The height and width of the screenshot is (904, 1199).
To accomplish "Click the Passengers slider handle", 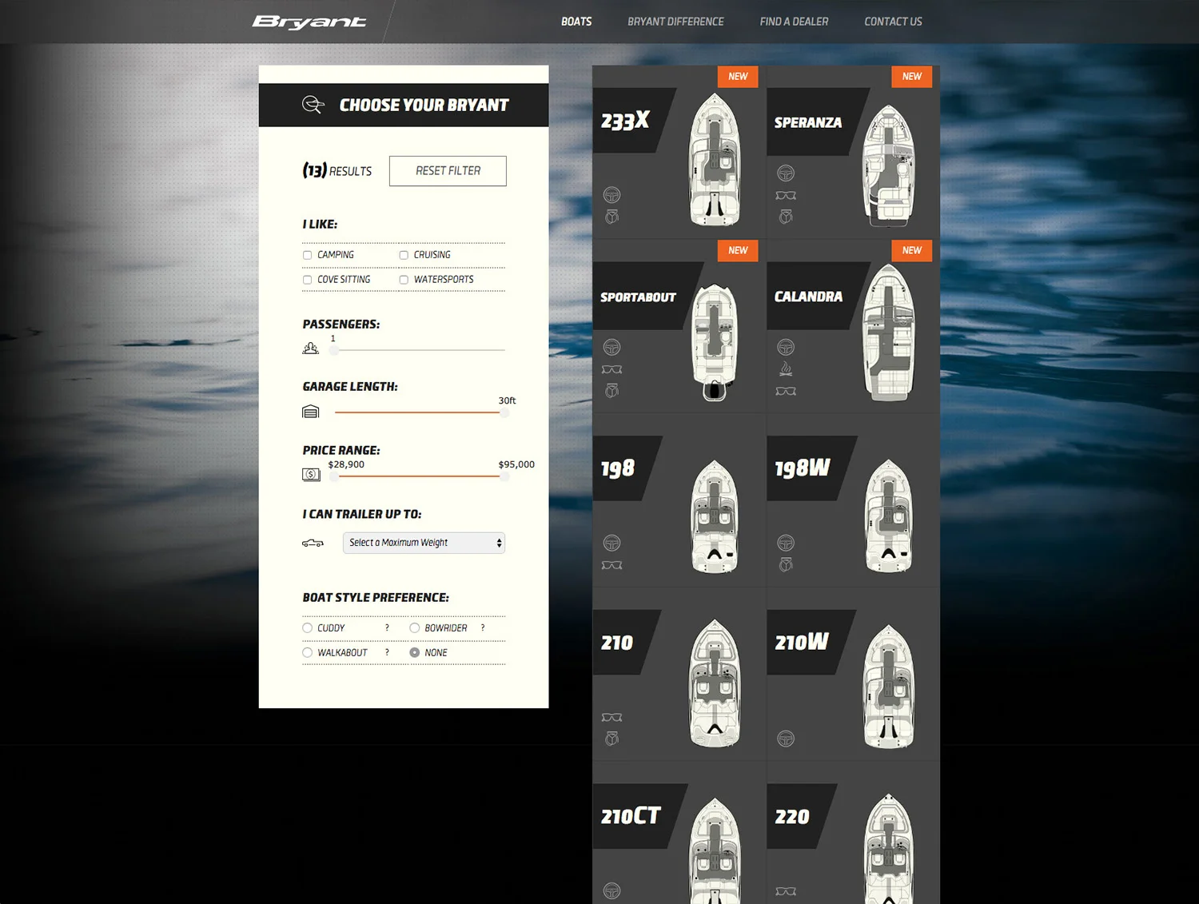I will tap(334, 350).
